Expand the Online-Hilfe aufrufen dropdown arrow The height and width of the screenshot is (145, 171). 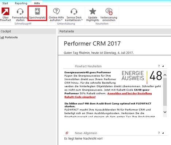pyautogui.click(x=62, y=20)
